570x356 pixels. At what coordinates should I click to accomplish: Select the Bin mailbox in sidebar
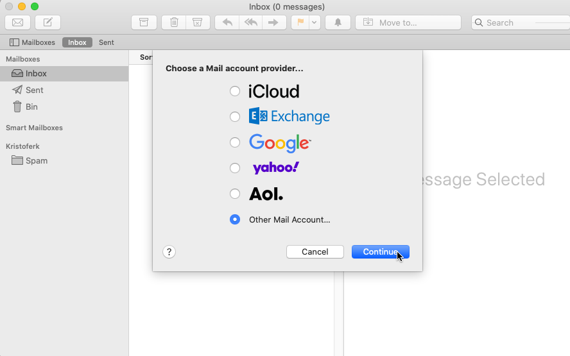point(31,107)
